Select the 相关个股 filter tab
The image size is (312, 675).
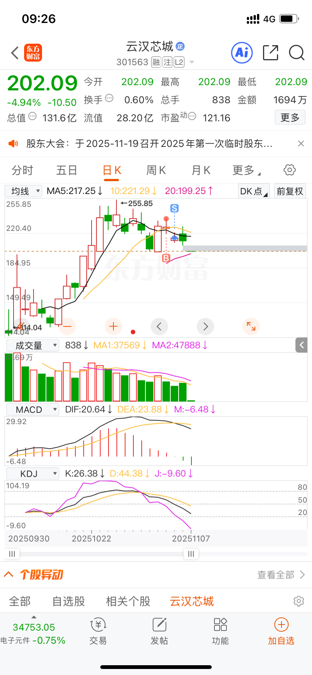click(128, 601)
